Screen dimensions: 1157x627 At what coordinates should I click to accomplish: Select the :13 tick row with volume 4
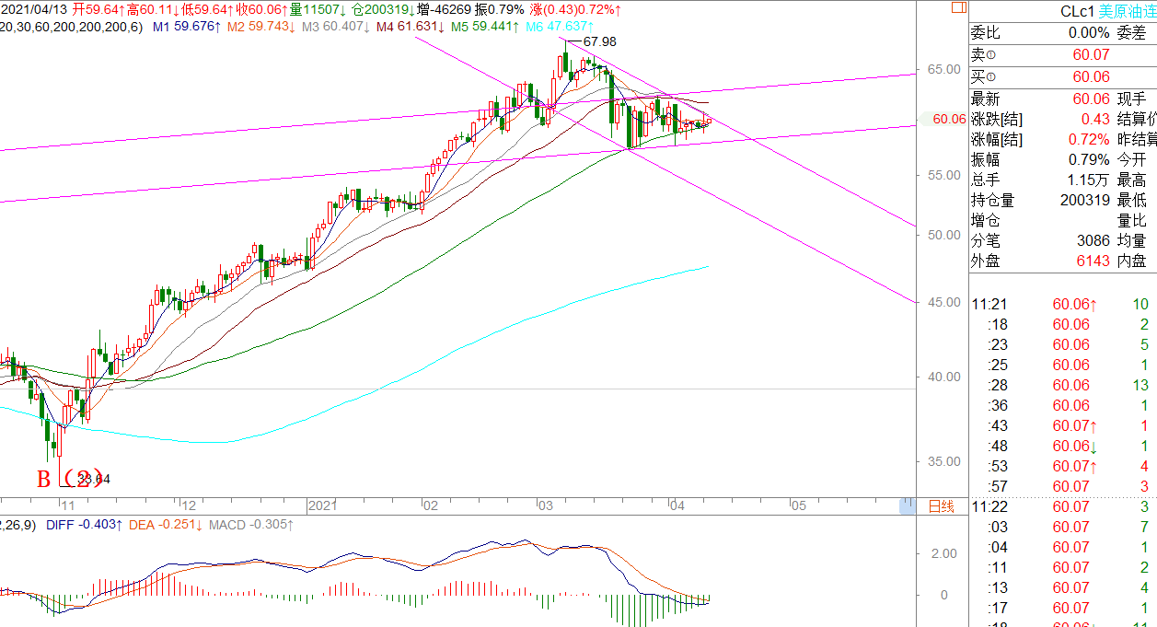pos(1062,587)
